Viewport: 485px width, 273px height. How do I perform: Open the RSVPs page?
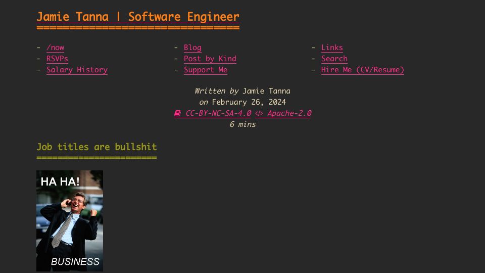coord(57,59)
